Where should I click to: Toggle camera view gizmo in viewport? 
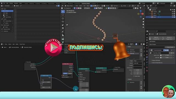pos(143,24)
